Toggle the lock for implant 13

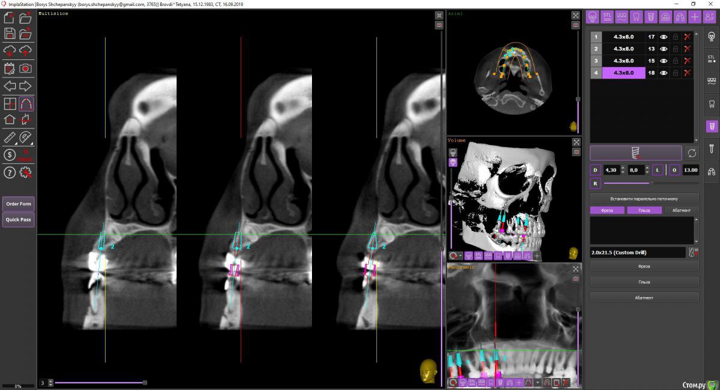676,49
